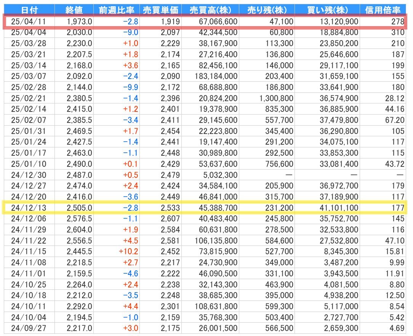This screenshot has width=413, height=336.
Task: Click volume value 183,184,000
Action: click(x=216, y=76)
